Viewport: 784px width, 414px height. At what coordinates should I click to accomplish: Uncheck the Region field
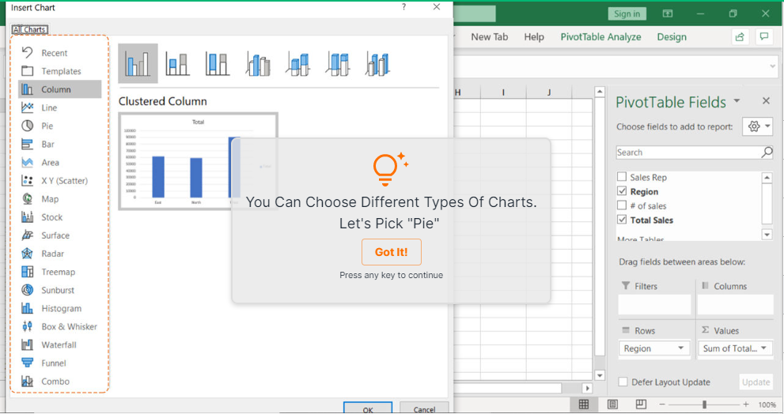pyautogui.click(x=622, y=191)
